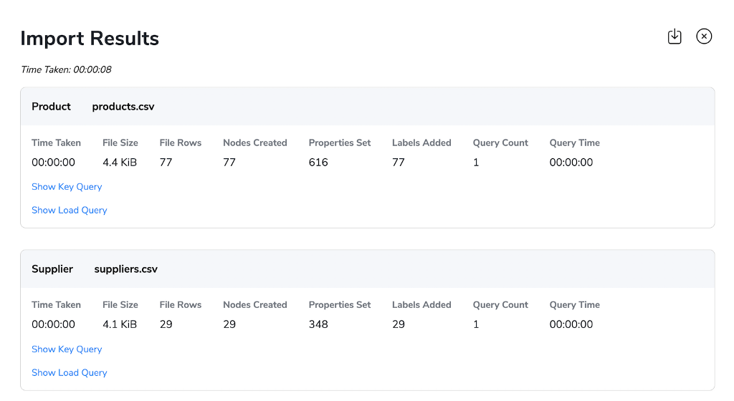Image resolution: width=734 pixels, height=401 pixels.
Task: Click Product's Properties Set value 616
Action: pos(318,162)
